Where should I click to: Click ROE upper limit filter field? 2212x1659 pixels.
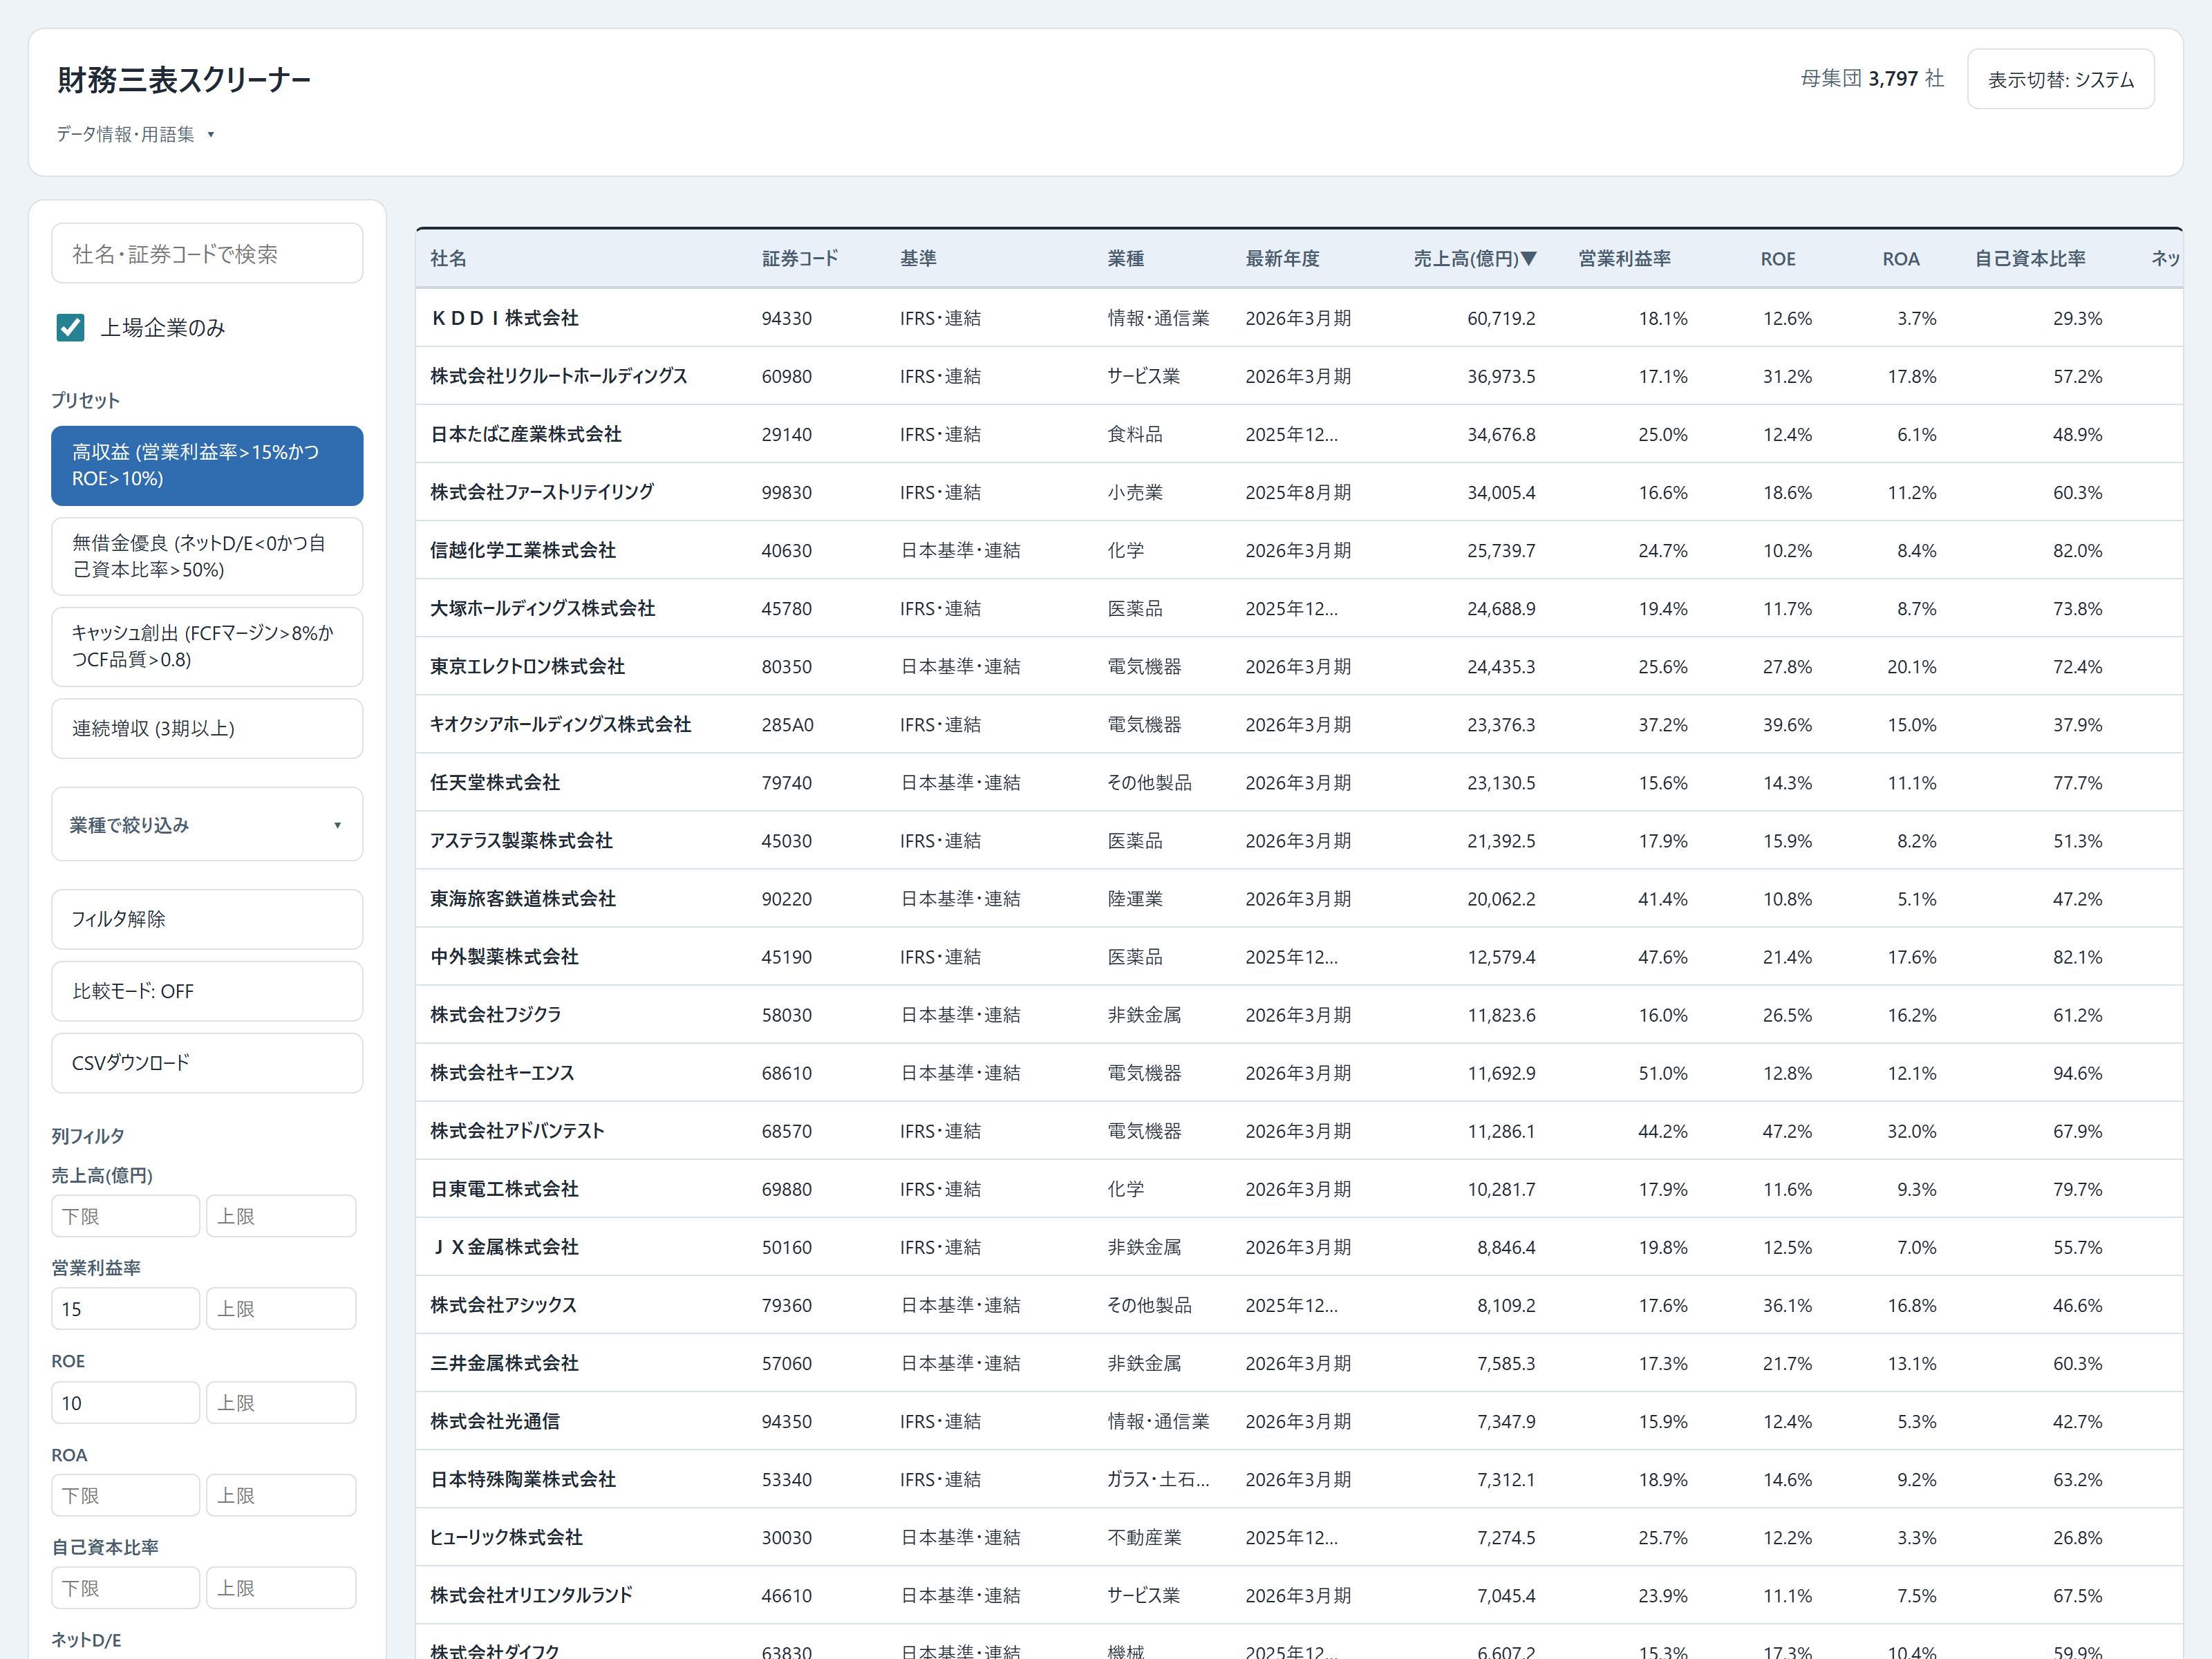(281, 1403)
